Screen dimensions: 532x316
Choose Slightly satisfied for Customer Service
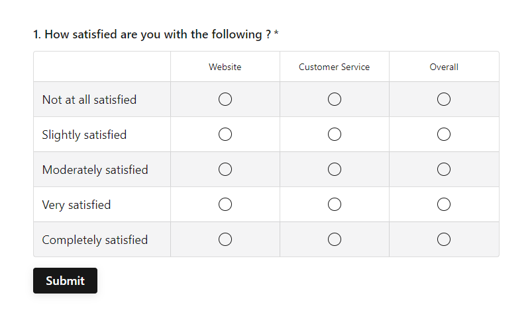[335, 134]
